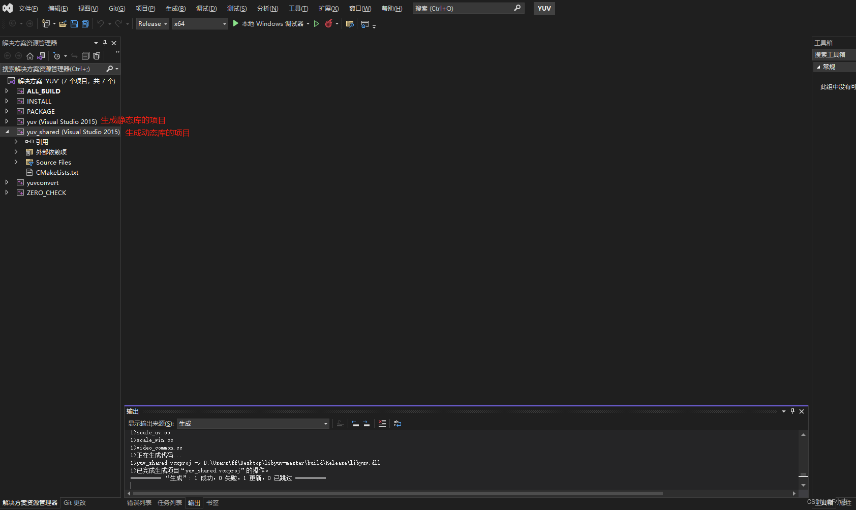The height and width of the screenshot is (510, 856).
Task: Collapse the yuv_shared project node
Action: 7,132
